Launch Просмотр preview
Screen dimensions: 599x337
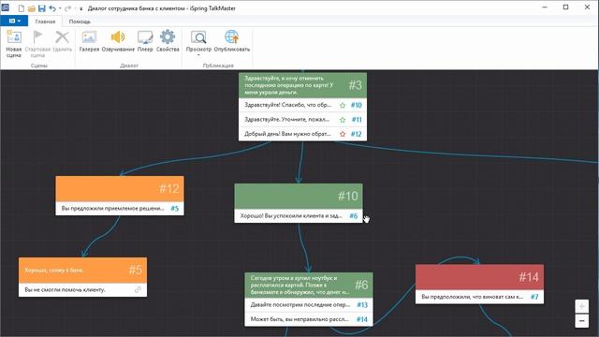(x=198, y=40)
